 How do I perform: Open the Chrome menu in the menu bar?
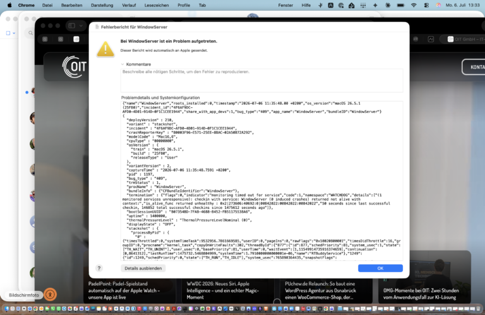tap(27, 5)
